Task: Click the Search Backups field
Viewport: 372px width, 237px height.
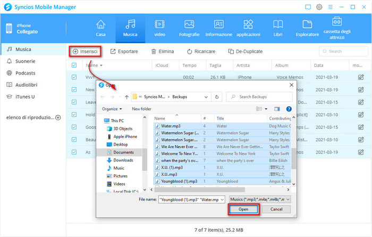Action: pyautogui.click(x=259, y=97)
